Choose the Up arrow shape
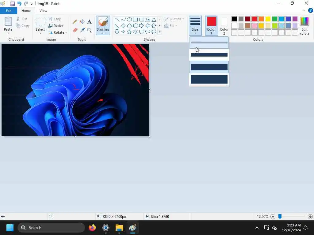The image size is (314, 235). pos(154,26)
